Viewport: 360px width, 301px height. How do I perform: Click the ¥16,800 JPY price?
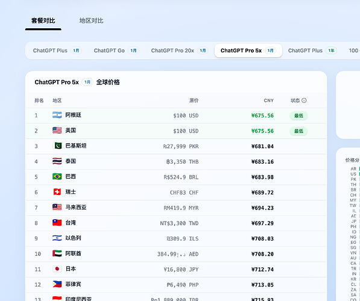pos(181,269)
